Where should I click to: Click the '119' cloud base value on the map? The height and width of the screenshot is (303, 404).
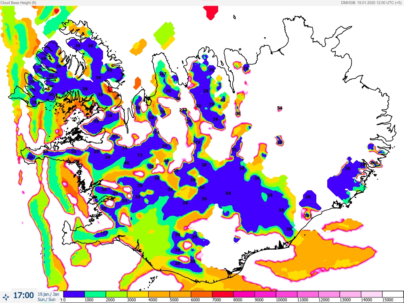click(197, 142)
